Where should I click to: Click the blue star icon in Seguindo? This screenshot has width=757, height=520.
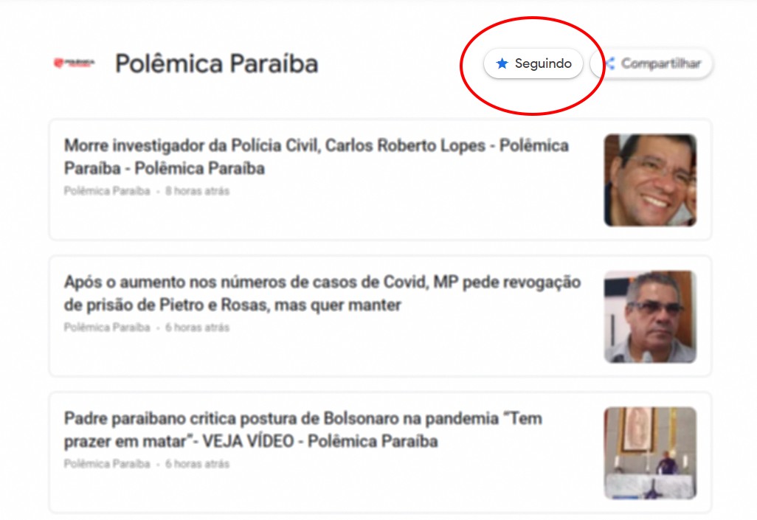point(502,63)
